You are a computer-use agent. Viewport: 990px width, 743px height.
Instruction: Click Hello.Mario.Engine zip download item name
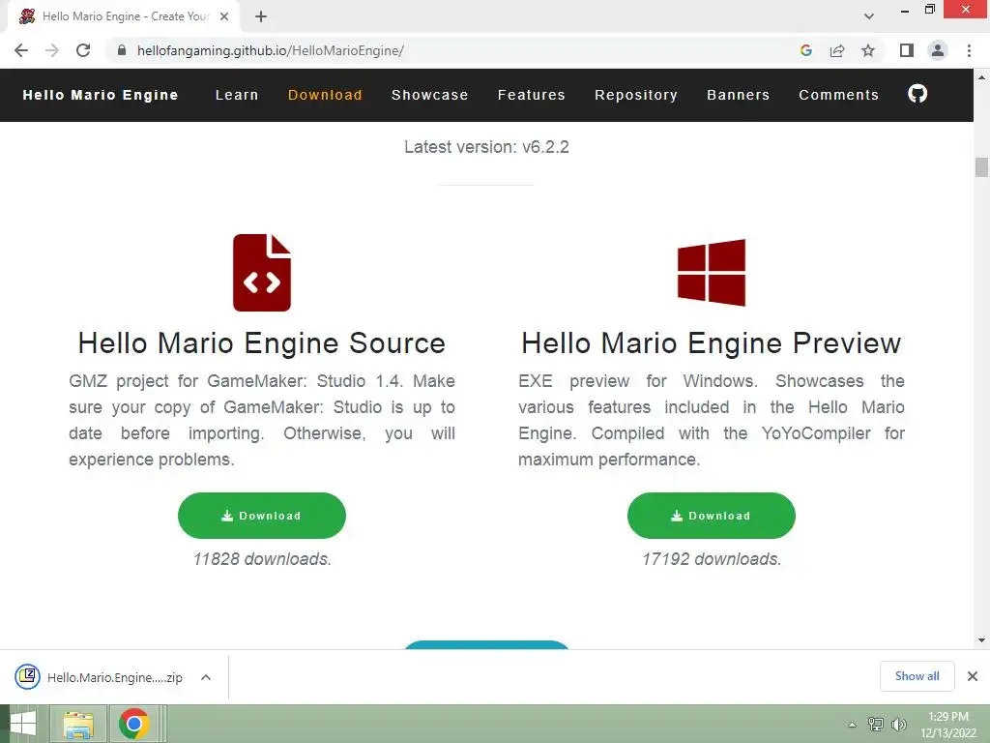[x=115, y=677]
